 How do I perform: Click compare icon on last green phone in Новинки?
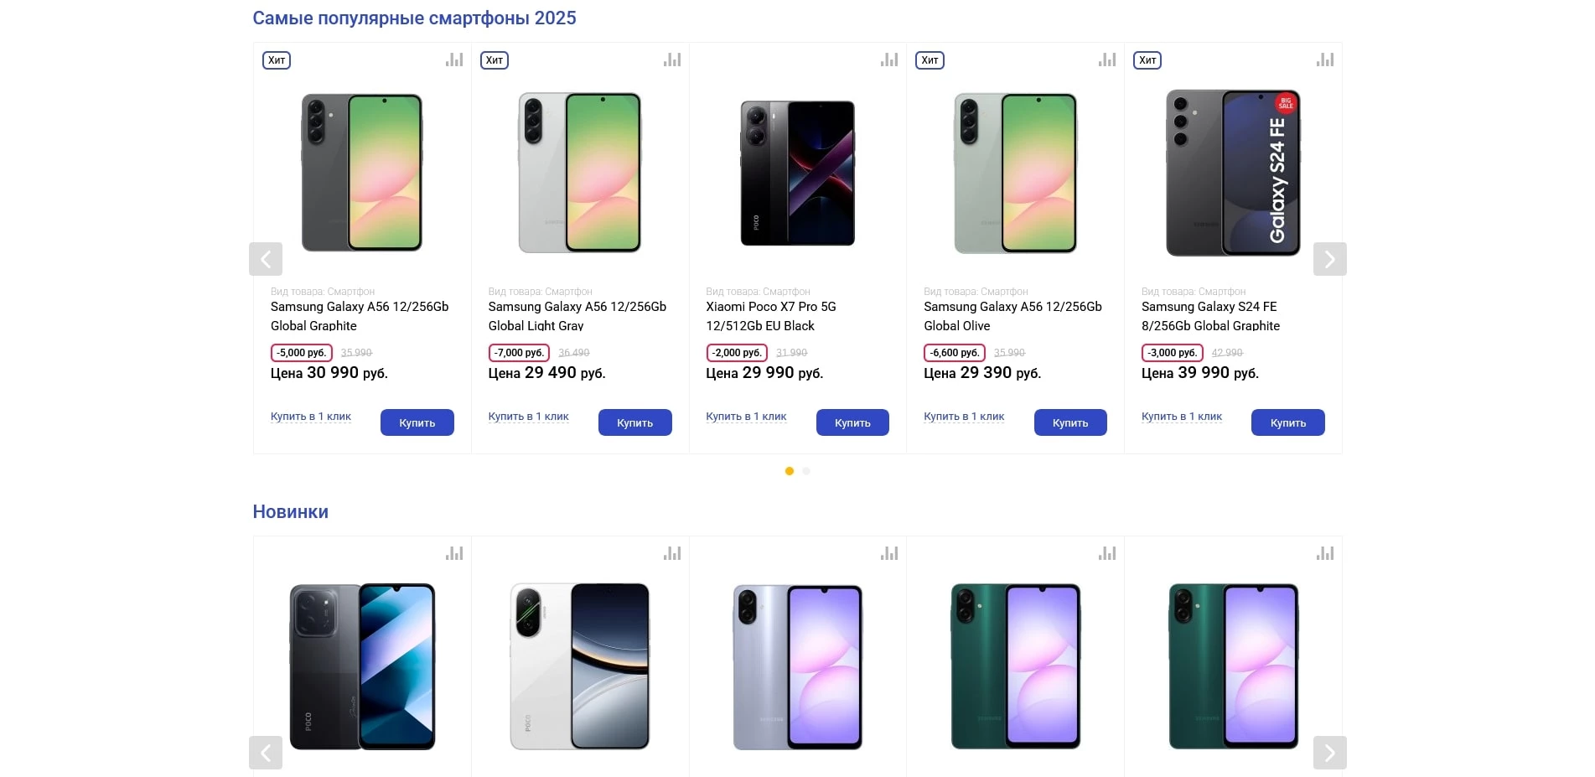(x=1325, y=553)
